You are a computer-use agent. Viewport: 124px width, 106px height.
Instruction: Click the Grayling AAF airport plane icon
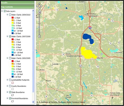(x=87, y=14)
